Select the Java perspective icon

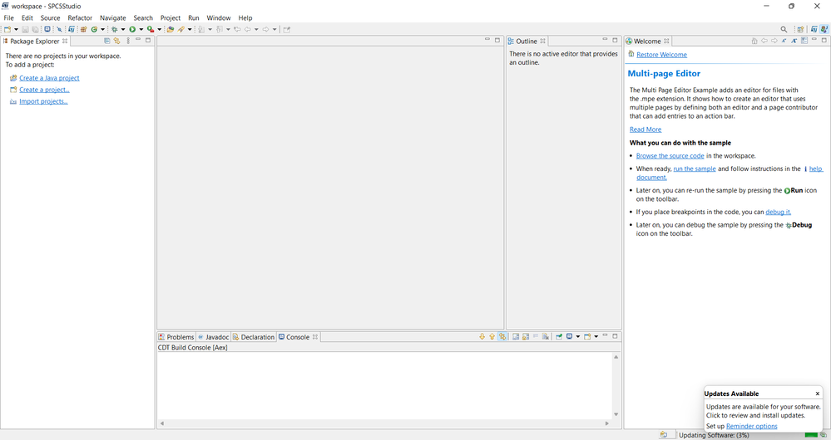(824, 30)
